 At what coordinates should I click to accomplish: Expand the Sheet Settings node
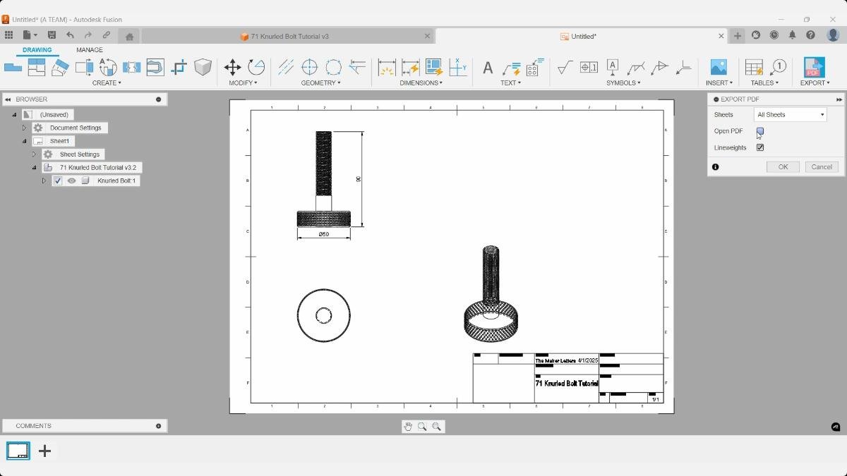34,154
